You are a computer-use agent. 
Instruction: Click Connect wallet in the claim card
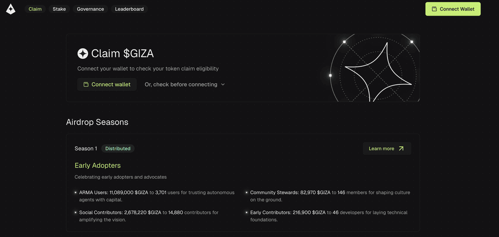pos(107,84)
